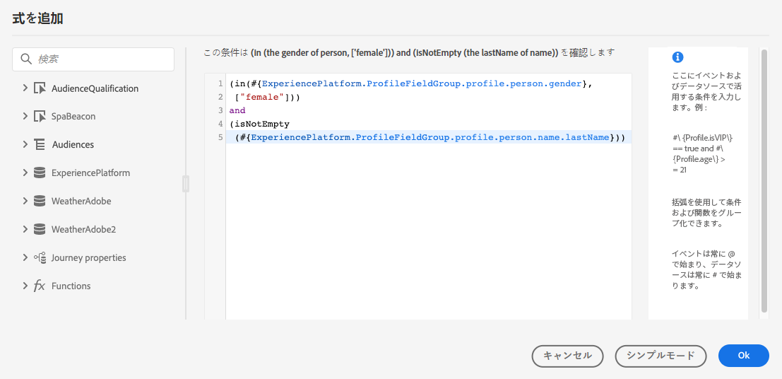
Task: Click the blue info icon
Action: click(x=677, y=57)
